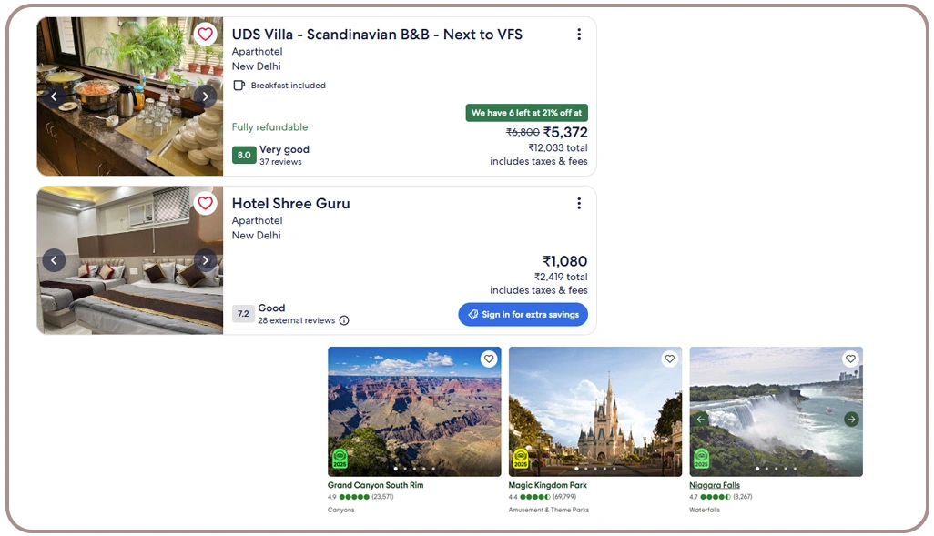Favorite the Grand Canyon South Rim card

(489, 359)
